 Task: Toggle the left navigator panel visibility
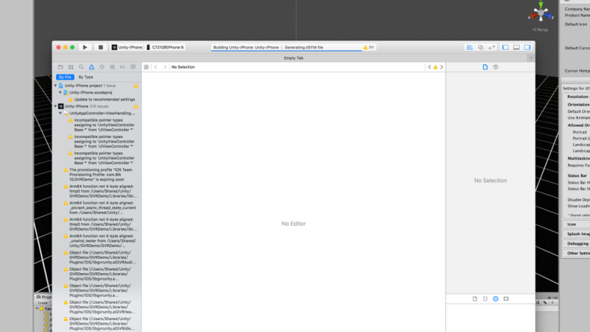505,47
